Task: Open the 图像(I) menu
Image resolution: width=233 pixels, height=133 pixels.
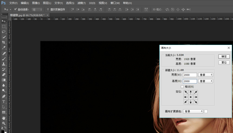Action: 36,3
